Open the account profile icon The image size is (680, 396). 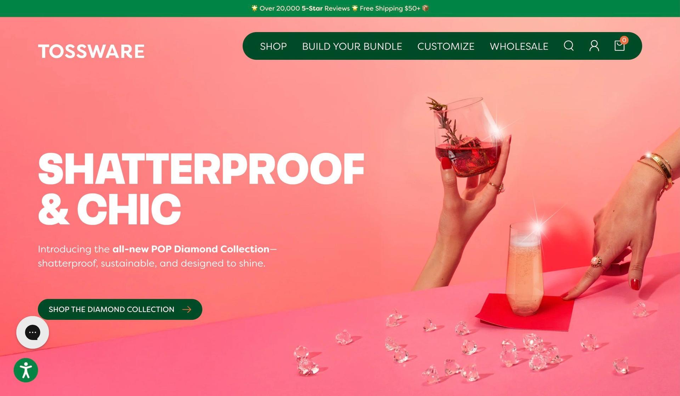594,46
